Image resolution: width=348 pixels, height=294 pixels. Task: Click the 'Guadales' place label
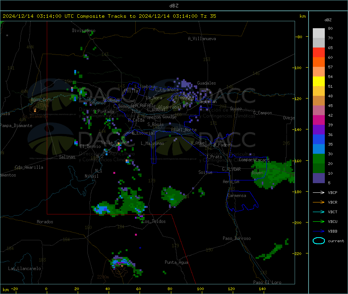click(206, 83)
